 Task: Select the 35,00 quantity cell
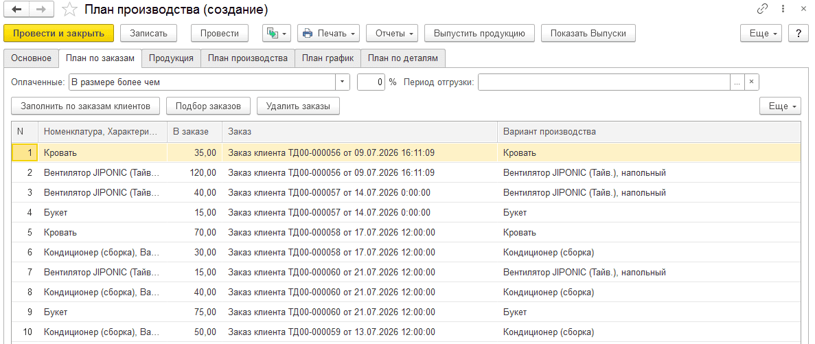click(x=194, y=152)
